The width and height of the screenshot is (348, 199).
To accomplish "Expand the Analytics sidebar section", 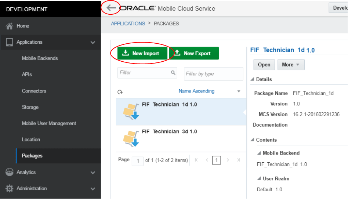I will pos(93,173).
